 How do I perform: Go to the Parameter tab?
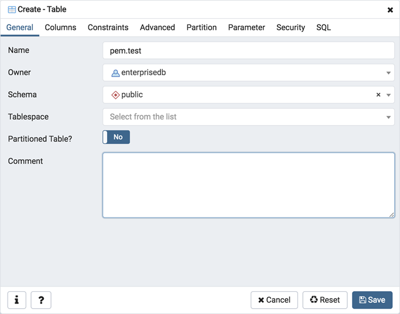[x=247, y=27]
